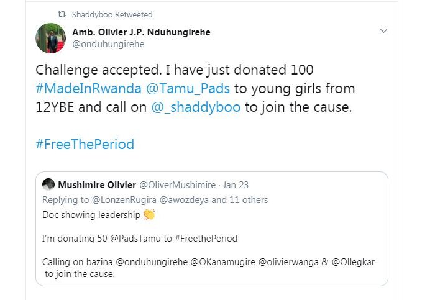435x300 pixels.
Task: Click the clapping hands emoji
Action: [x=149, y=215]
